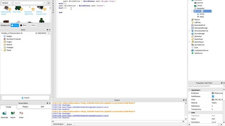The width and height of the screenshot is (225, 126).
Task: Open Meshes folder in Game panel
Action: [9, 44]
